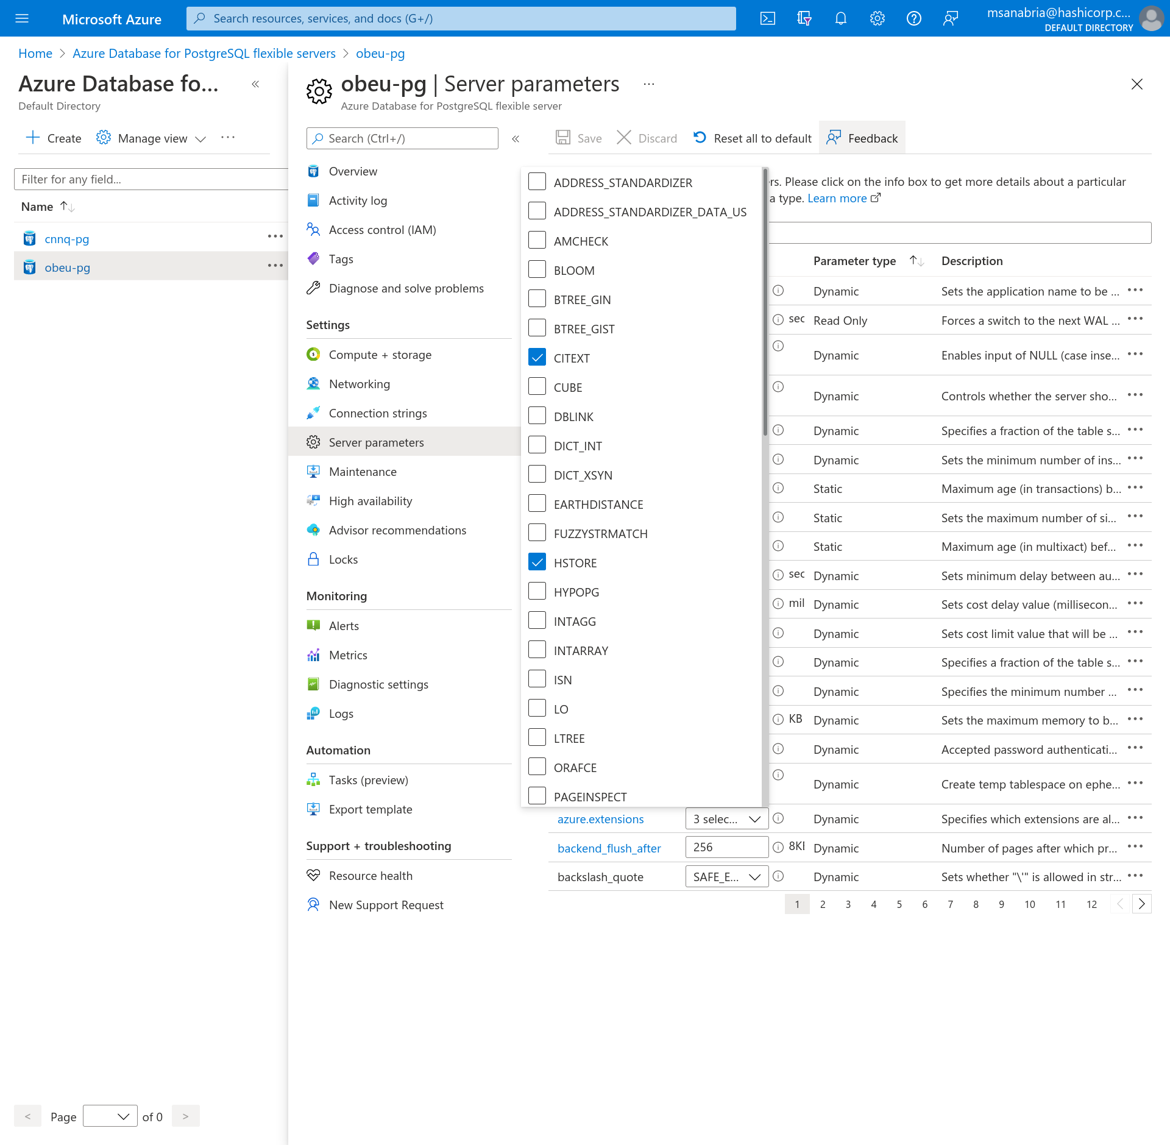Open backslash_quote value dropdown
The height and width of the screenshot is (1145, 1170).
click(726, 877)
